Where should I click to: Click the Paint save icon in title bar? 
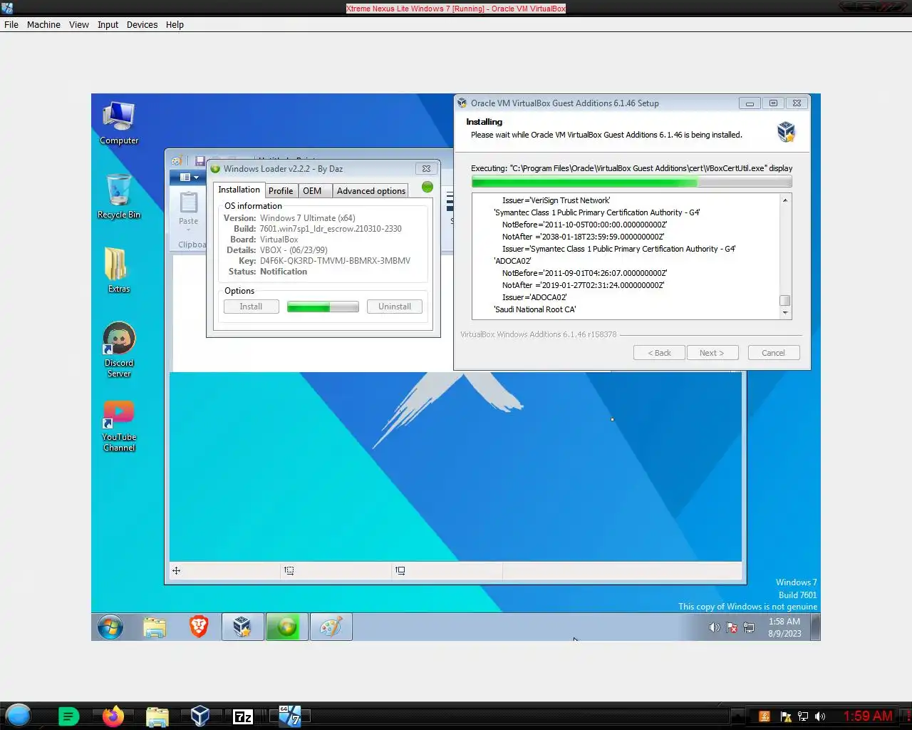200,161
